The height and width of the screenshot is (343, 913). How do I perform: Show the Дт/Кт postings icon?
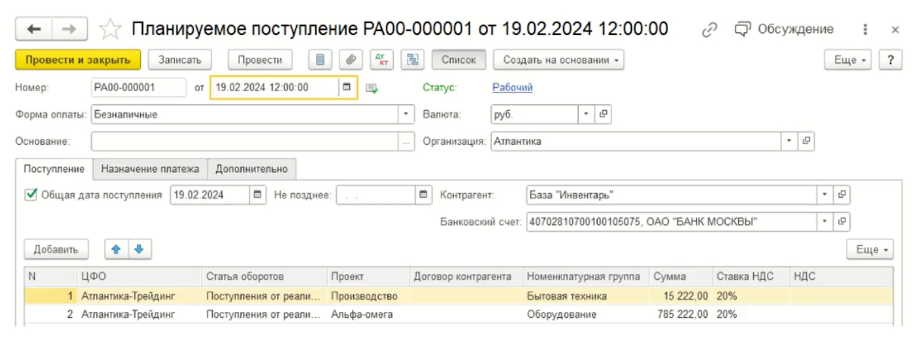coord(382,60)
